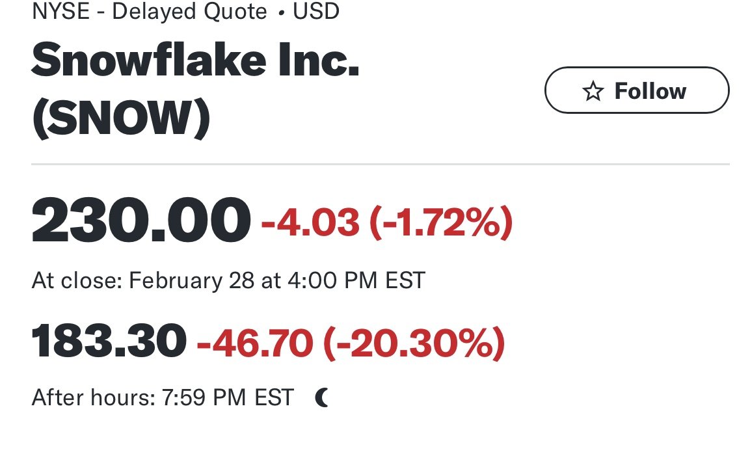
Task: Click the 4:00 PM EST close time
Action: click(x=356, y=280)
